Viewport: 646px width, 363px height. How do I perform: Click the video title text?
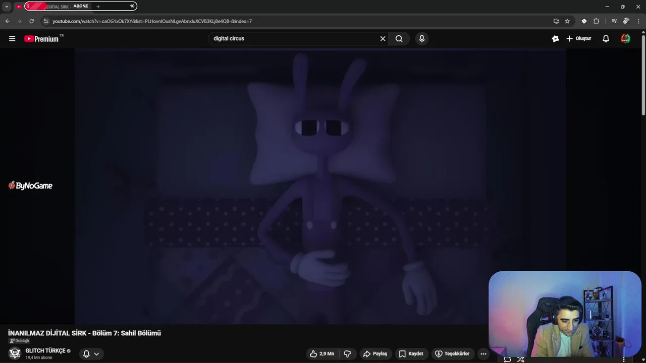click(x=84, y=333)
